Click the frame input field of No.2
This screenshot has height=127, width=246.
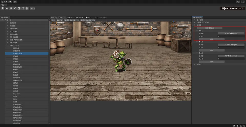231,47
